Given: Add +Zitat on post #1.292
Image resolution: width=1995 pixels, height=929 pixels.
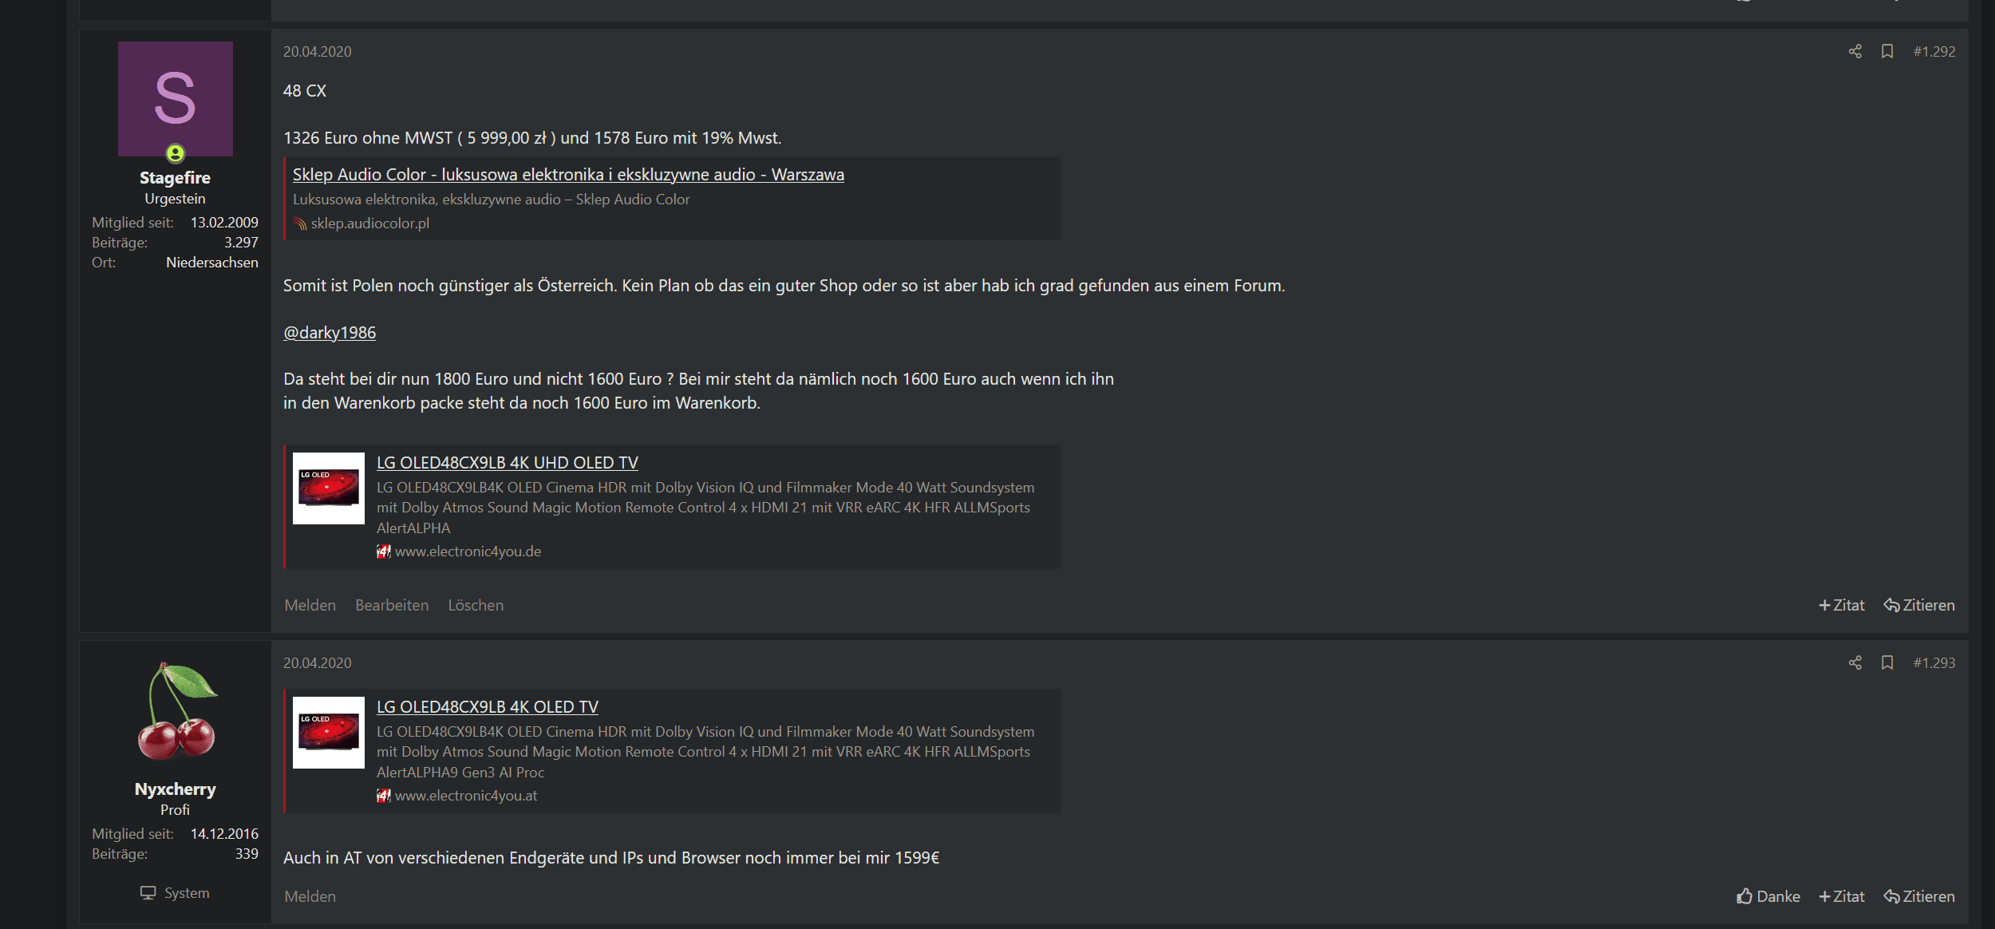Looking at the screenshot, I should click(x=1841, y=605).
